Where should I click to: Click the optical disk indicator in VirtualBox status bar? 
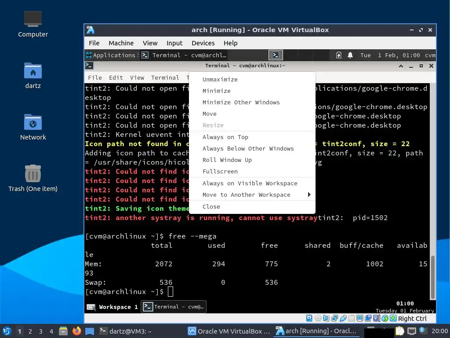click(318, 318)
